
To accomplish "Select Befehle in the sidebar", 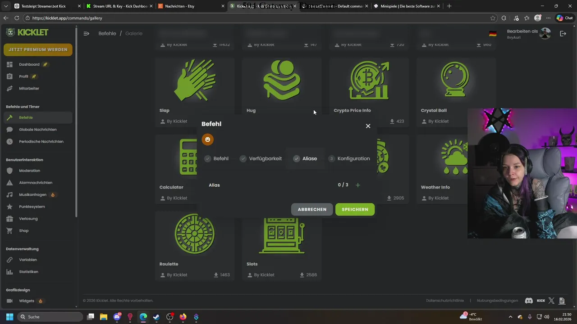I will coord(38,117).
